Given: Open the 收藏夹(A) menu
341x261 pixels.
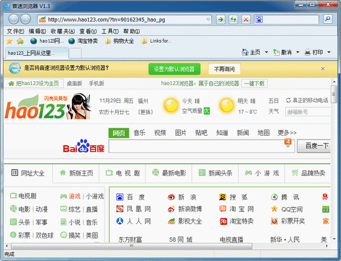Looking at the screenshot, I should coord(63,31).
